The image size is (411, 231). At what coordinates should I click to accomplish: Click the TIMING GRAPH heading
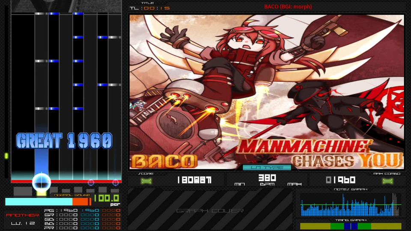click(x=351, y=220)
